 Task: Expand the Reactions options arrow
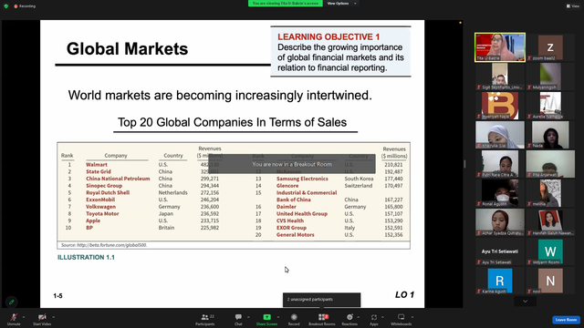[x=359, y=317]
